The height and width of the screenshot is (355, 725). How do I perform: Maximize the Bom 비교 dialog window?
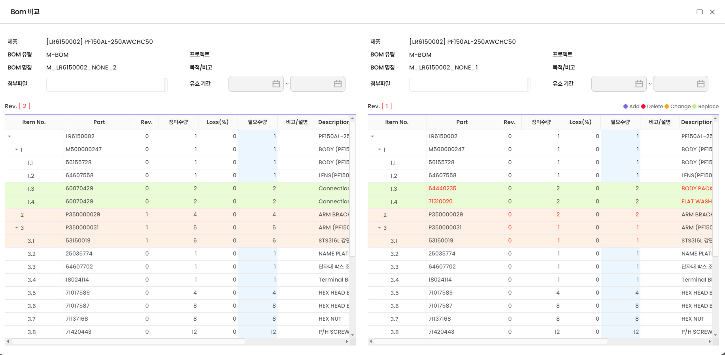coord(699,12)
